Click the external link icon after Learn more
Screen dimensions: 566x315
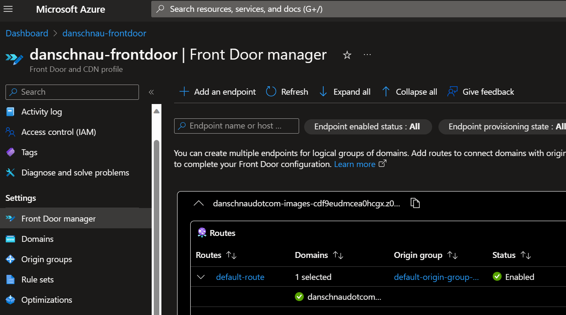coord(382,164)
